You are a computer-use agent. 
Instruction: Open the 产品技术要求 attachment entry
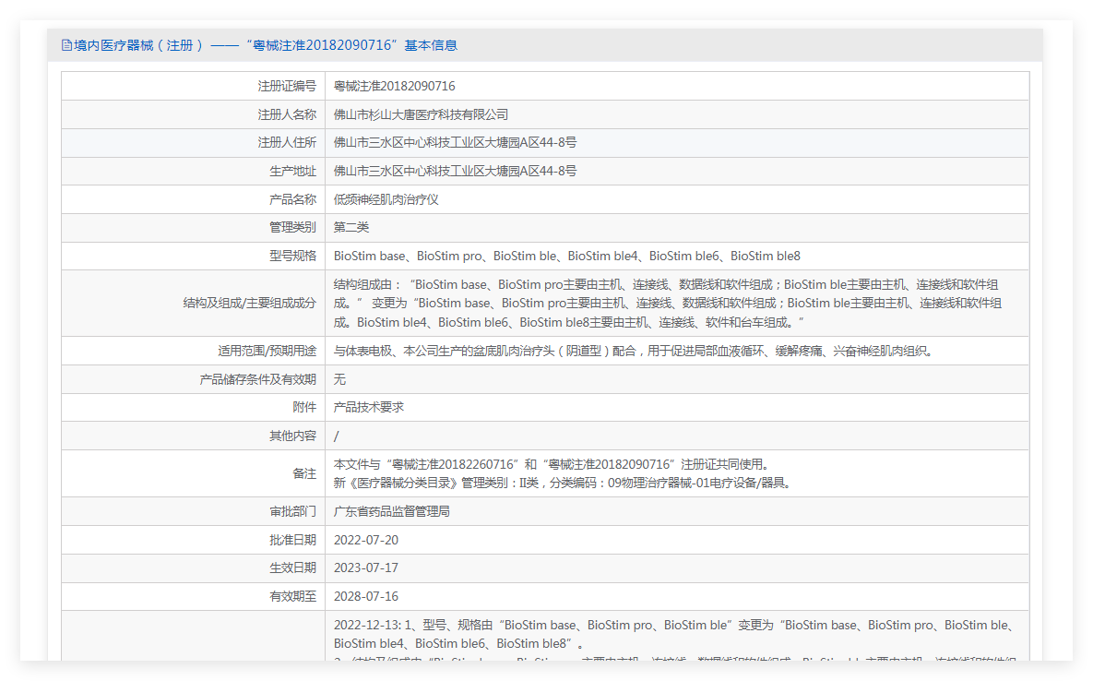pyautogui.click(x=368, y=407)
